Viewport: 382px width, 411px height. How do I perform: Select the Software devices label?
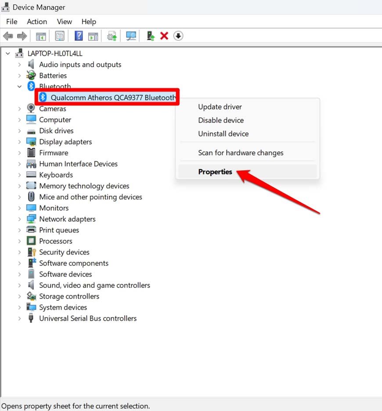pyautogui.click(x=65, y=274)
